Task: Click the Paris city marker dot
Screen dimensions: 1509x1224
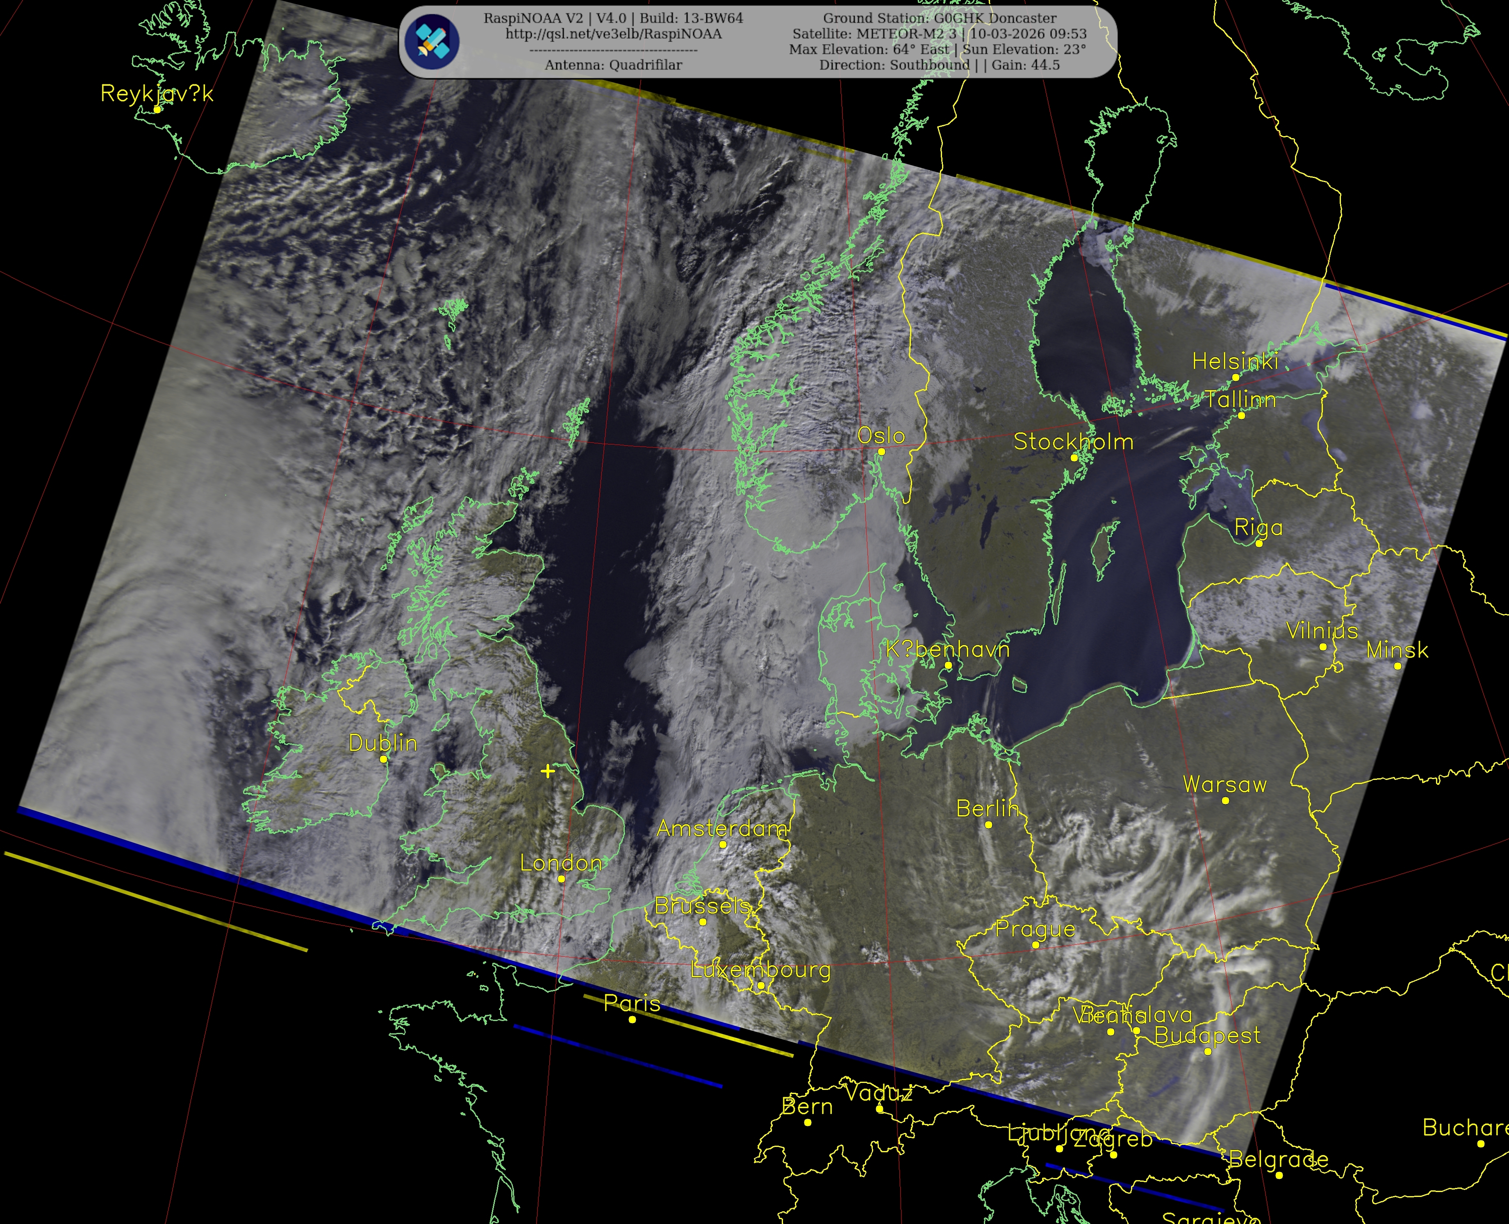Action: point(632,1019)
